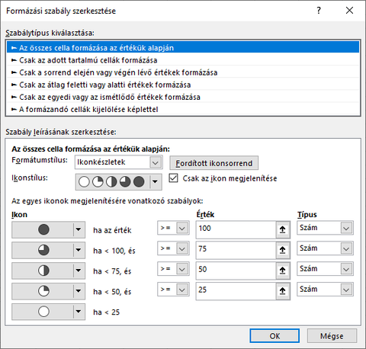The width and height of the screenshot is (366, 349).
Task: Click the help question mark icon
Action: (319, 11)
